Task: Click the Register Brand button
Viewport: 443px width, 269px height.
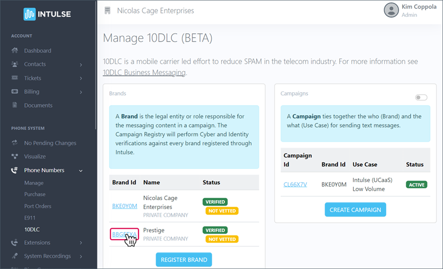Action: tap(184, 260)
